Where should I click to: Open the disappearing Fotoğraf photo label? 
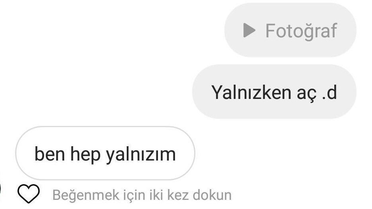301,31
